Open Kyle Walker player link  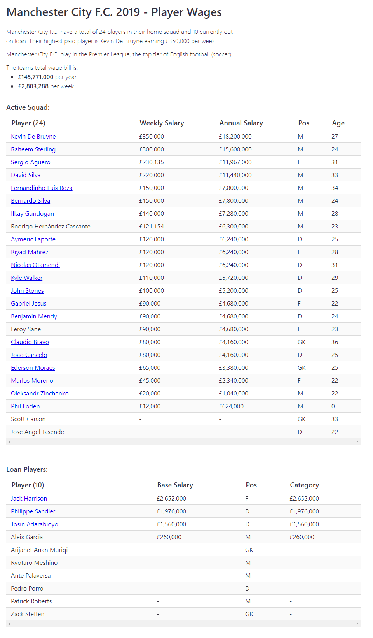pyautogui.click(x=26, y=278)
